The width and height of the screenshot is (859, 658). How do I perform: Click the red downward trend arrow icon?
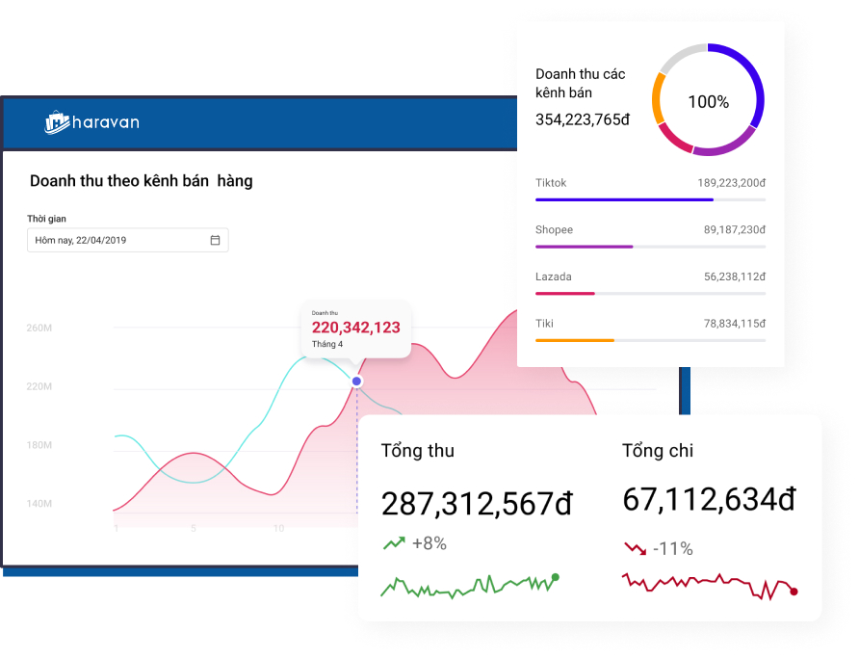(635, 548)
